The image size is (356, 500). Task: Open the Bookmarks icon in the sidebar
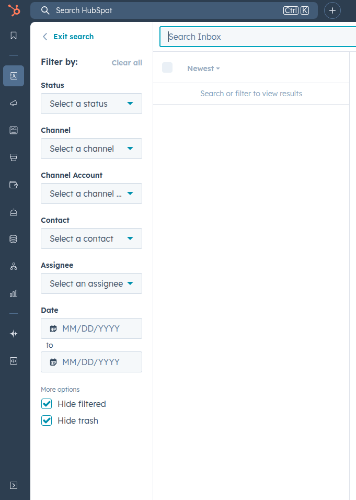pyautogui.click(x=14, y=36)
